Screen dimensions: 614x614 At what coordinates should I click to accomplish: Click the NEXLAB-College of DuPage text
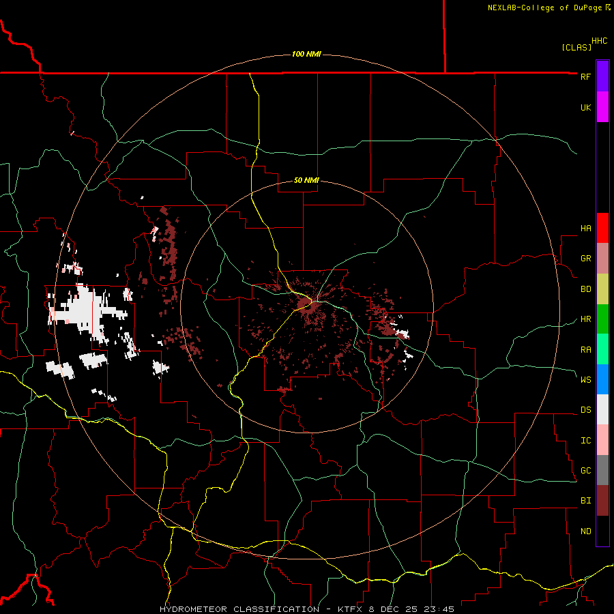pyautogui.click(x=544, y=8)
